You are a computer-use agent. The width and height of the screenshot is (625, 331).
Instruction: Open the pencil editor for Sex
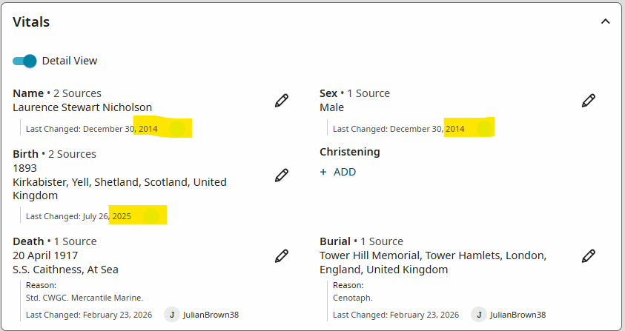(x=589, y=101)
